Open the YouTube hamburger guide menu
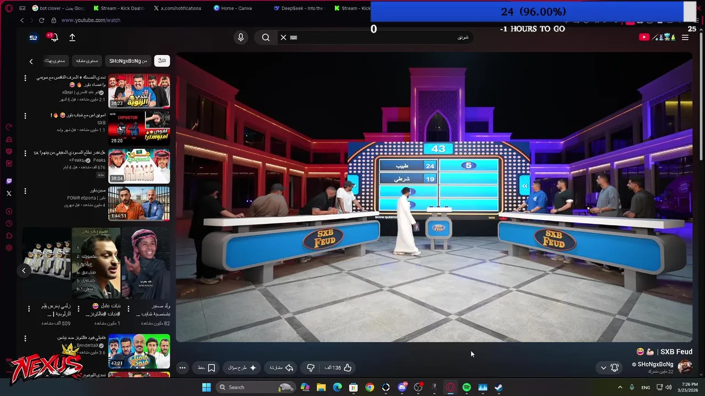 tap(685, 37)
